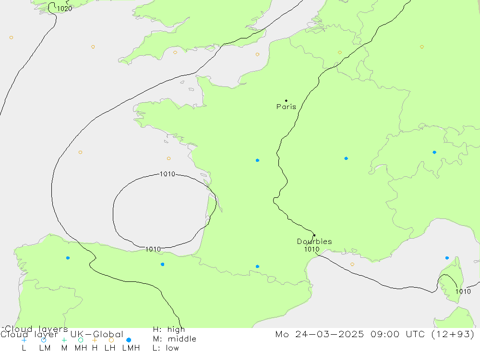Click the orange plus H legend symbol
The width and height of the screenshot is (480, 352).
95,340
